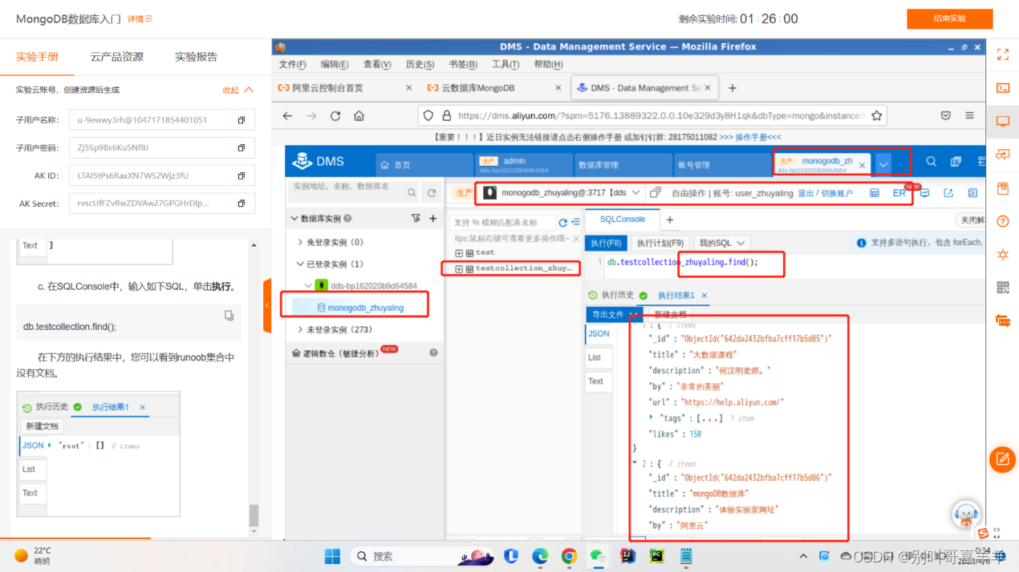This screenshot has width=1019, height=572.
Task: Open the 我的SQL dropdown
Action: tap(721, 243)
